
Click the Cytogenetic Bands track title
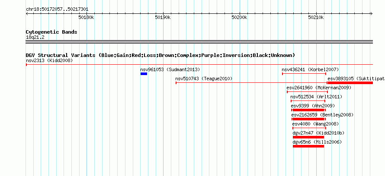click(x=51, y=32)
